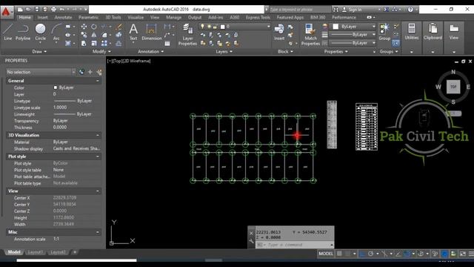Expand the Layers panel dropdown

[x=224, y=52]
